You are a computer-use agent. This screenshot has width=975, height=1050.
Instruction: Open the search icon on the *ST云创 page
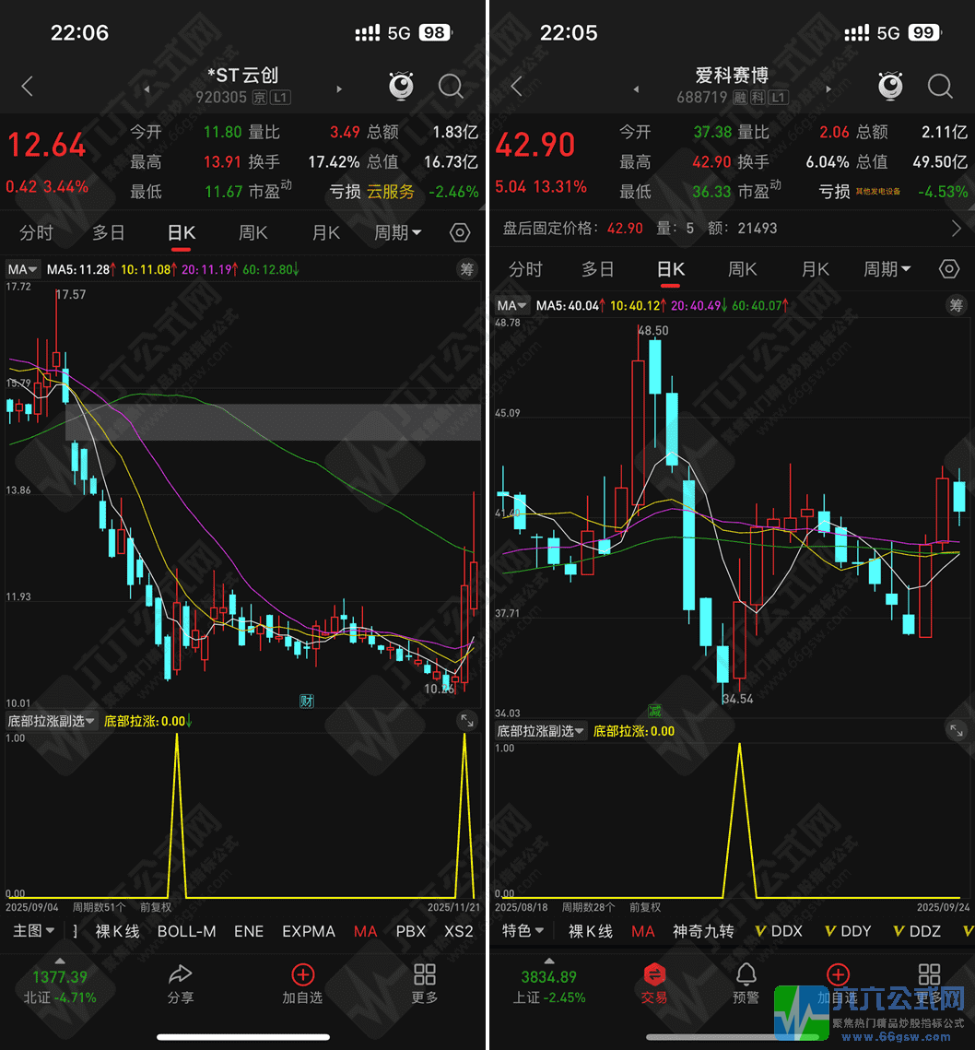click(451, 87)
